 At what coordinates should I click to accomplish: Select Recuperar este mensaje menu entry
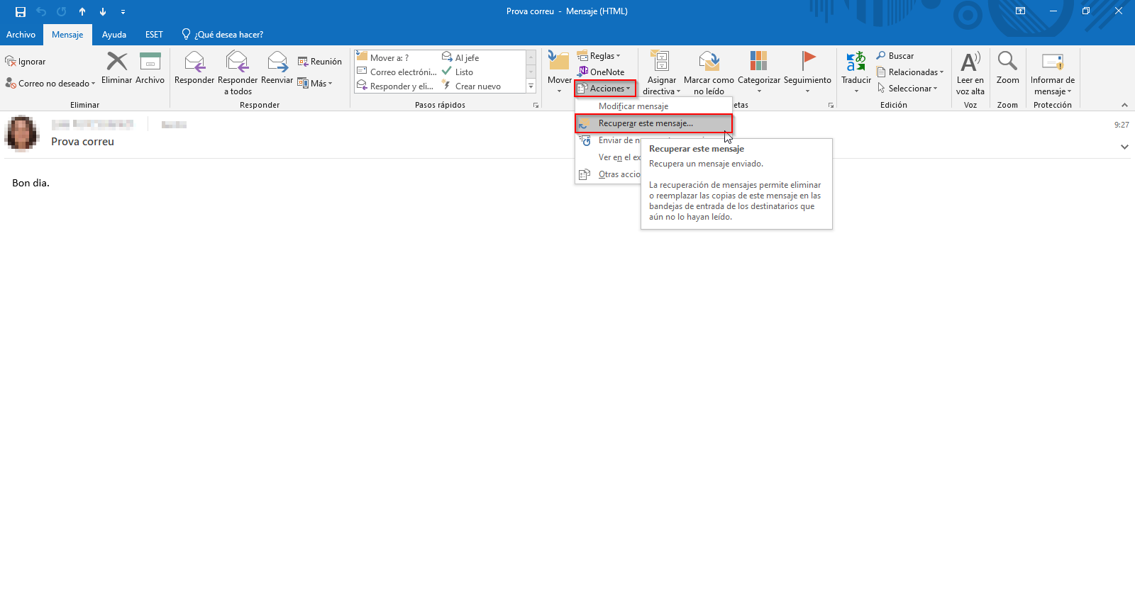tap(646, 123)
